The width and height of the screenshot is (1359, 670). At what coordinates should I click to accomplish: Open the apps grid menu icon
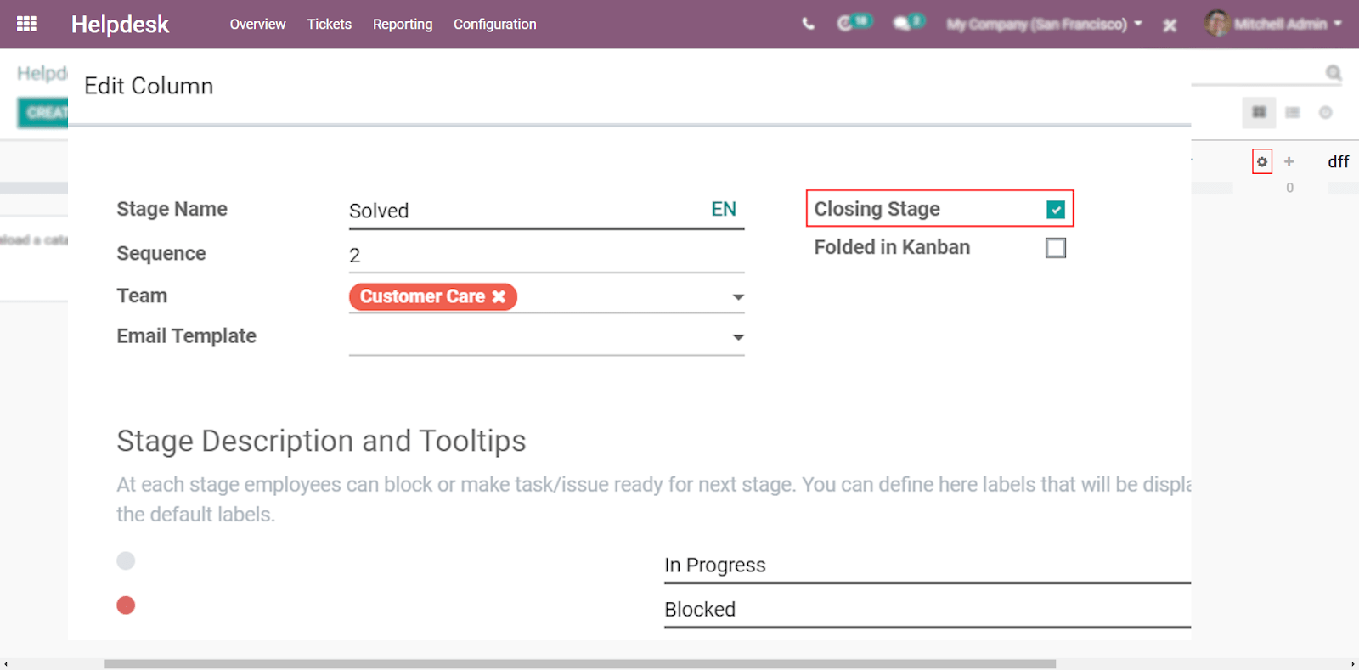[x=26, y=24]
